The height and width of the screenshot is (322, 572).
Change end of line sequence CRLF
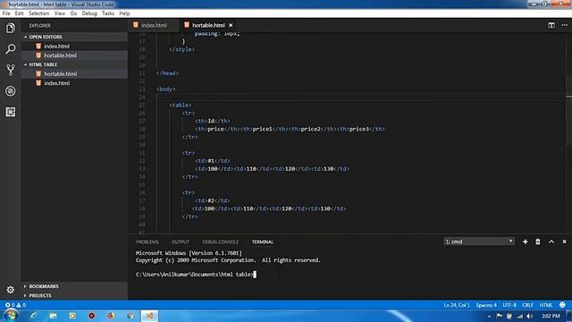tap(527, 305)
